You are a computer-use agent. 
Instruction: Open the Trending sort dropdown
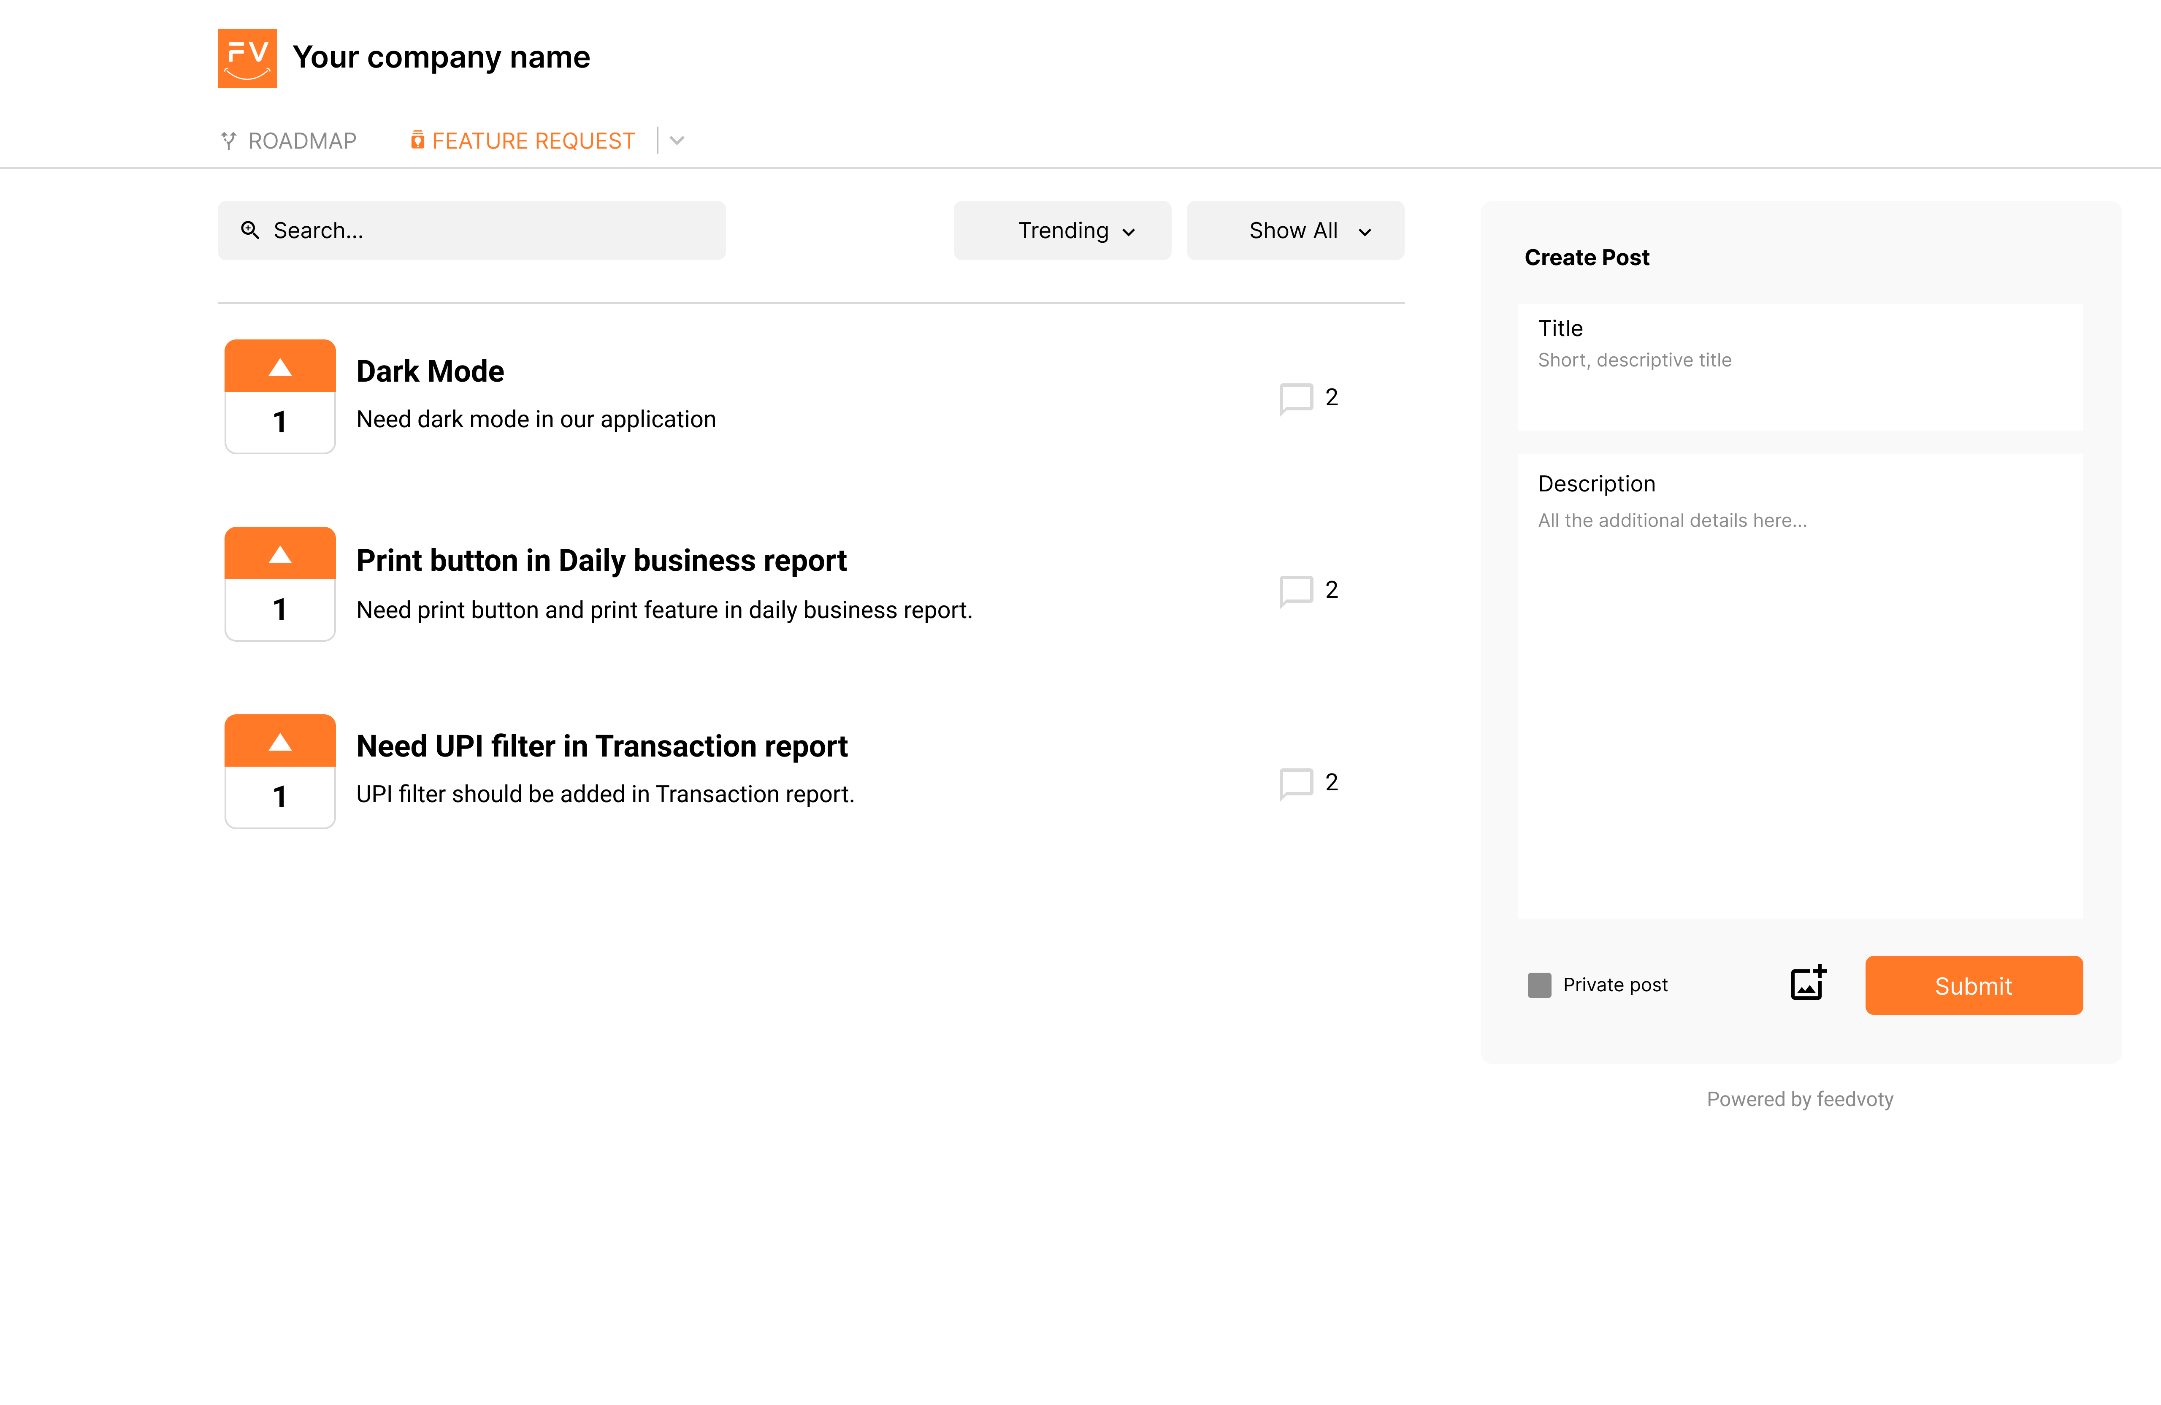[1062, 231]
